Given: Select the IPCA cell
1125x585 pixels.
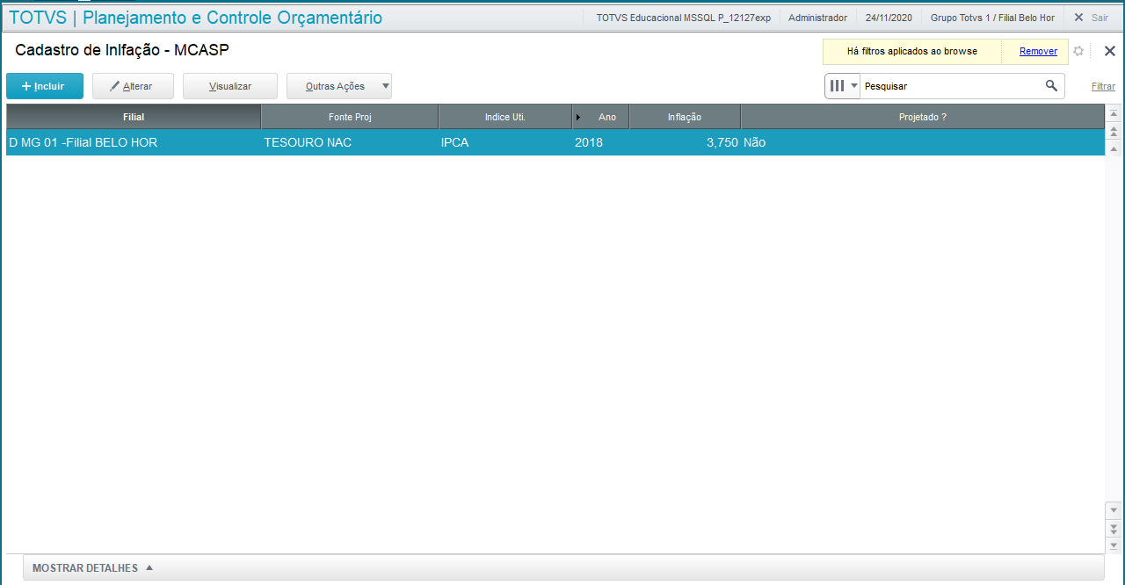Looking at the screenshot, I should coord(505,142).
